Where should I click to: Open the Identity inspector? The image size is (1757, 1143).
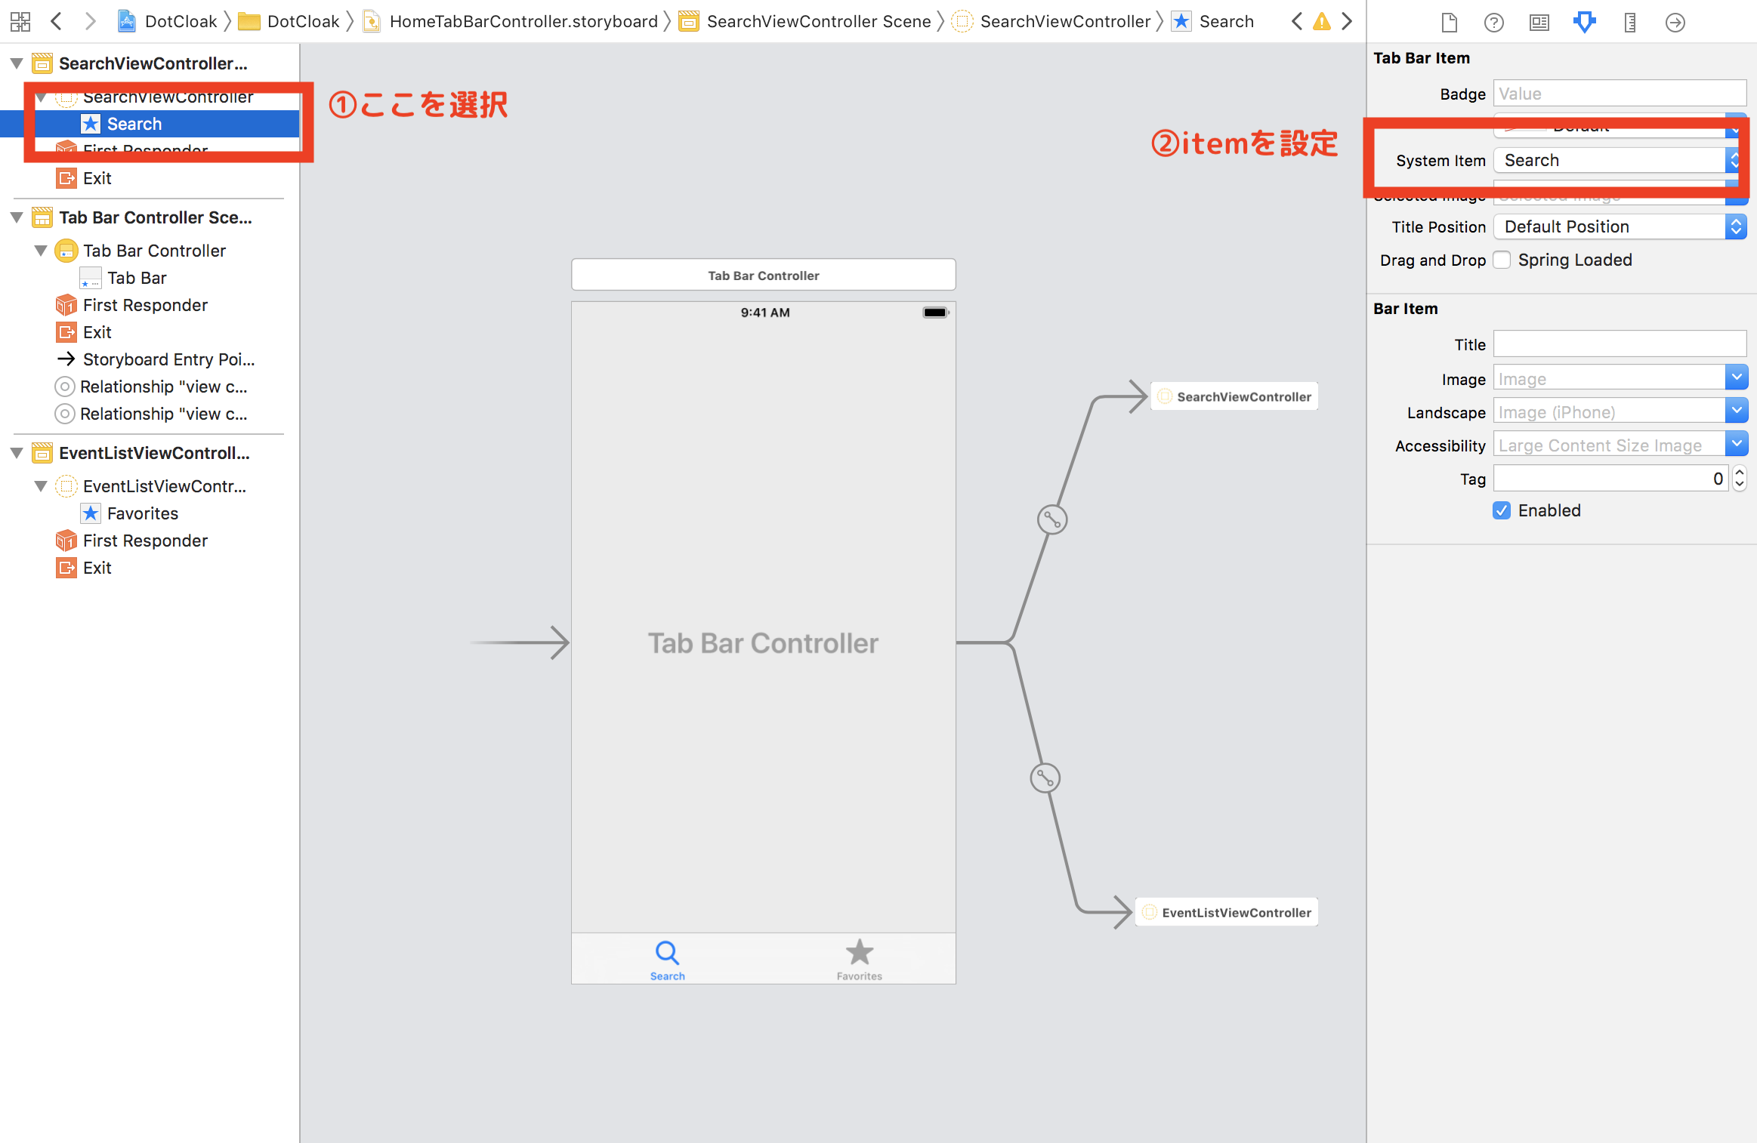(x=1538, y=22)
